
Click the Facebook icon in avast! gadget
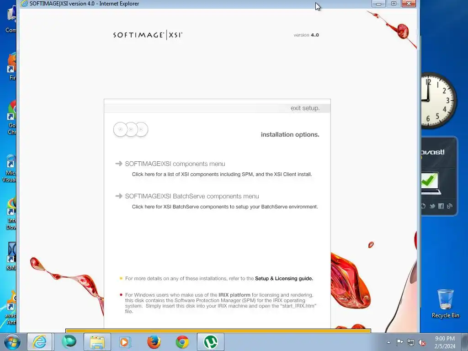pos(441,206)
